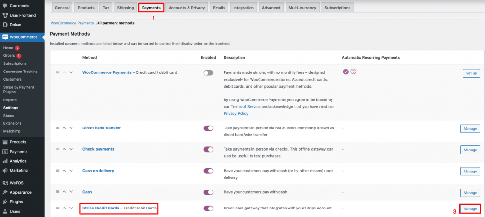Open the Privacy Policy link
Viewport: 485px width, 217px height.
[x=236, y=114]
